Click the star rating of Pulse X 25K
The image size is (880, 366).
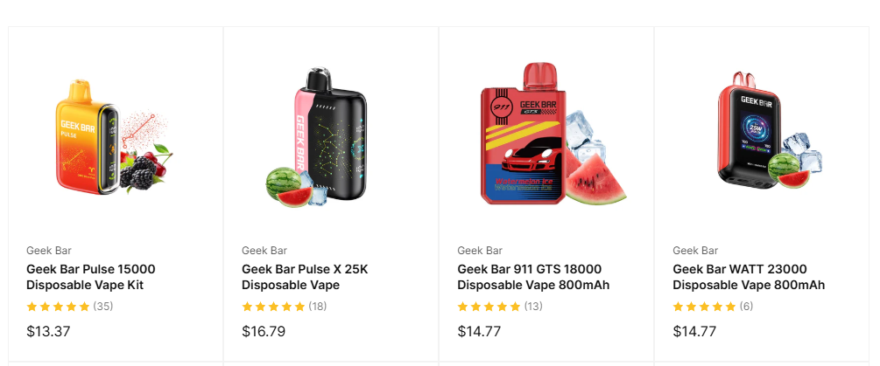(x=273, y=306)
